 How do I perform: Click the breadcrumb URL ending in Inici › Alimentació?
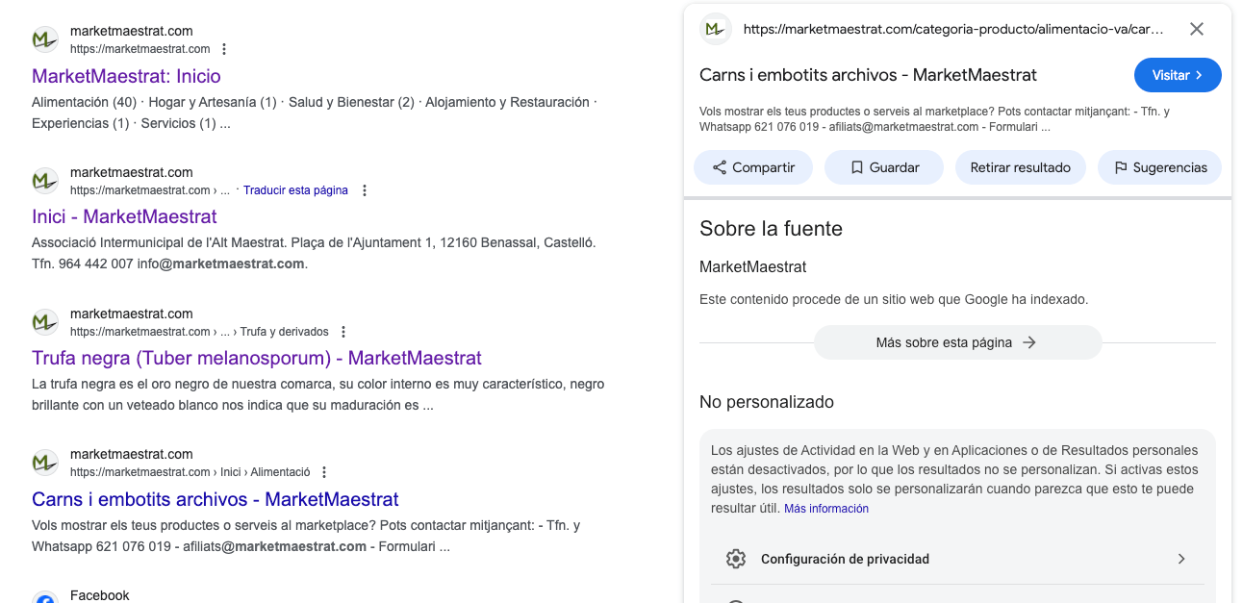tap(190, 472)
